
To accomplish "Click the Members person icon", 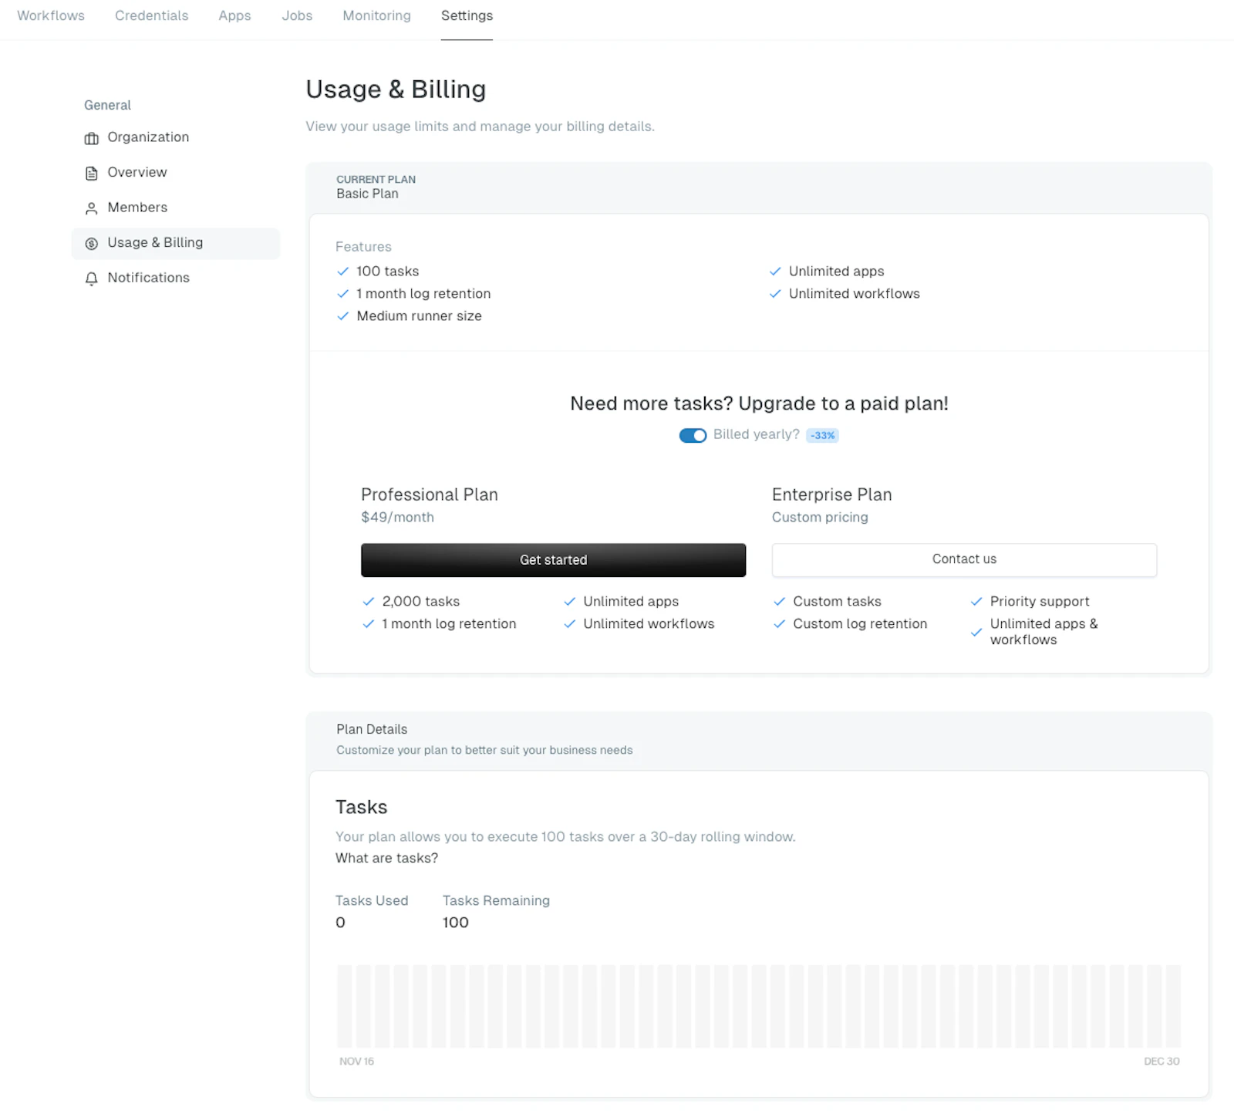I will coord(92,208).
